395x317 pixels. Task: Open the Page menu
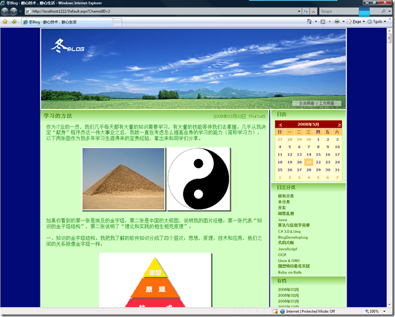pos(355,22)
